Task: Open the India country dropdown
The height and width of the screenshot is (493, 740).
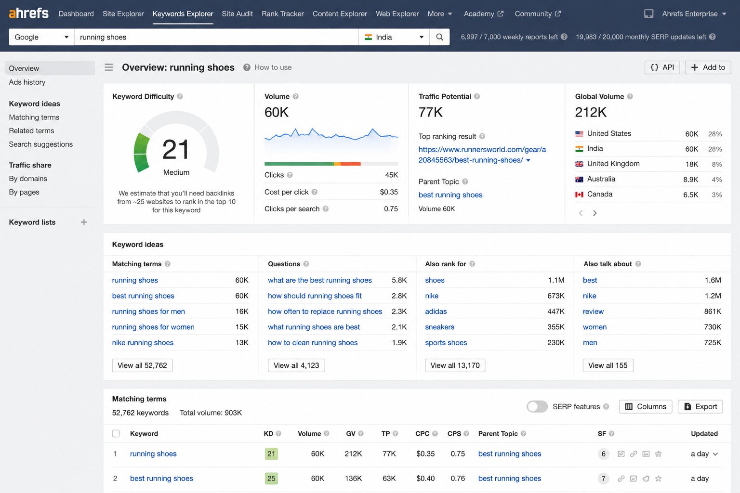Action: pyautogui.click(x=394, y=37)
